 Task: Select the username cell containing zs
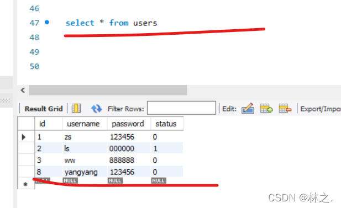tap(85, 137)
